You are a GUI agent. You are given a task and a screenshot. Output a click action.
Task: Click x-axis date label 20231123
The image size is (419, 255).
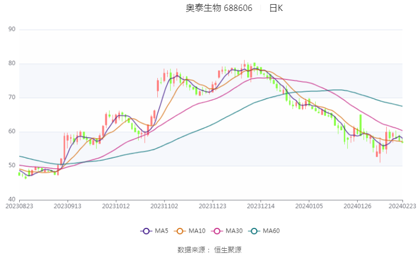[212, 206]
